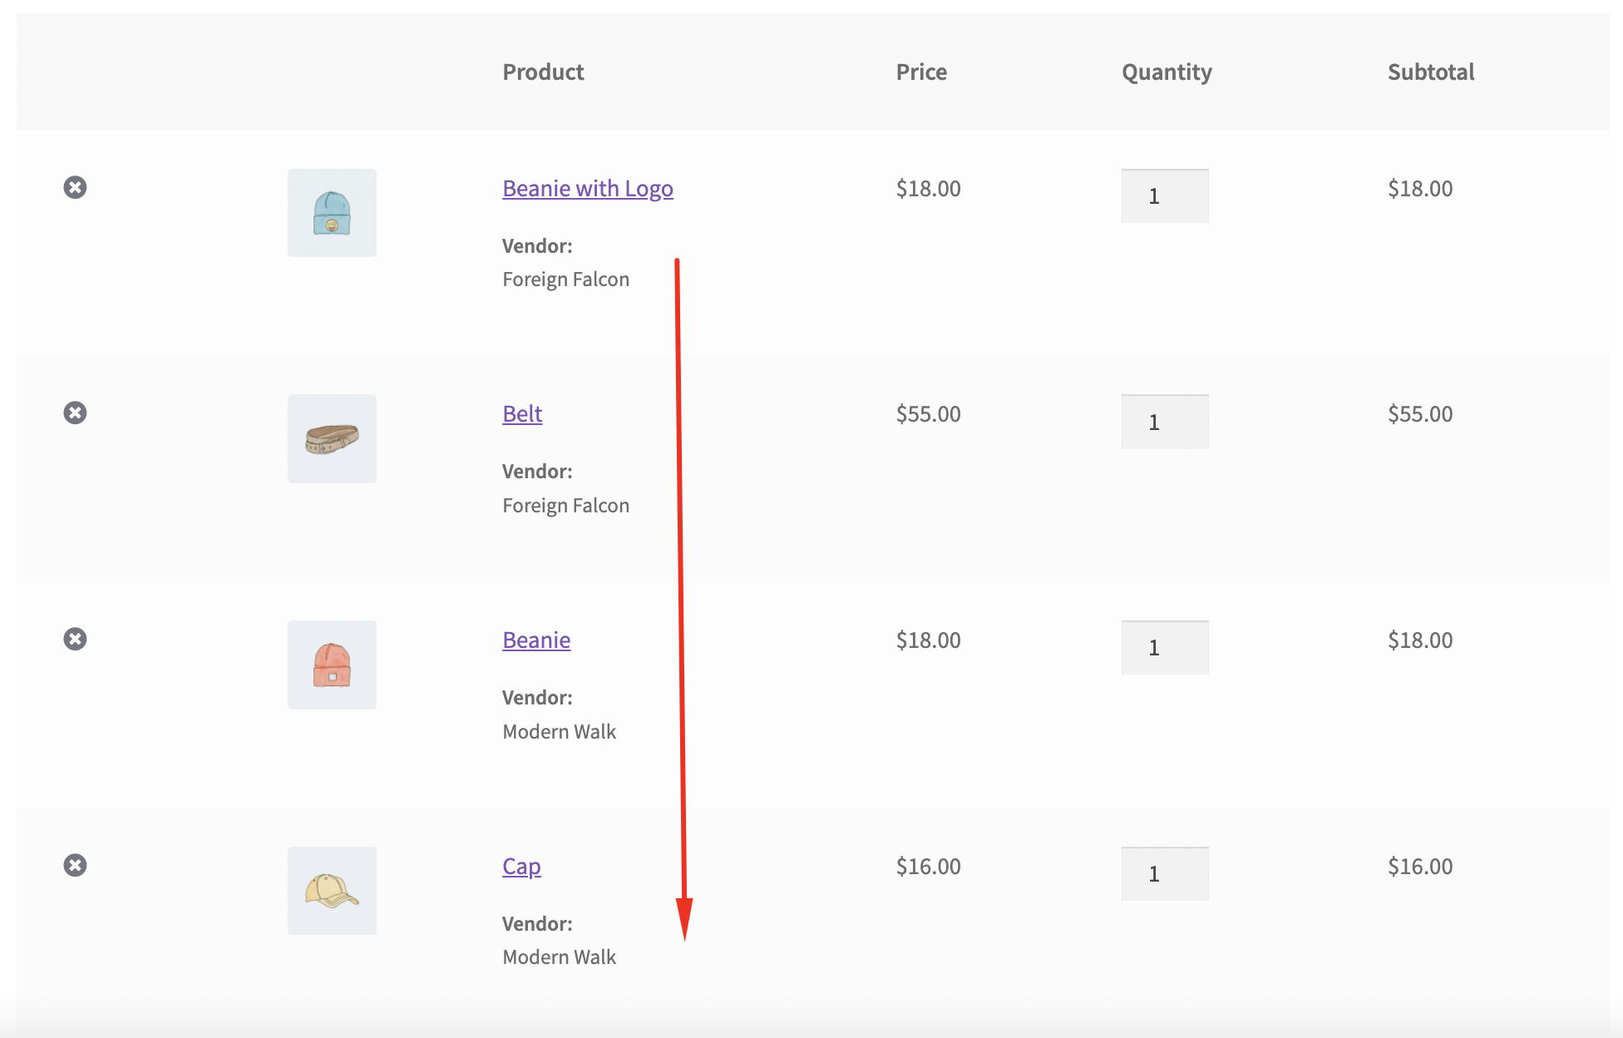Select the Subtotal column header
The image size is (1623, 1038).
1431,72
